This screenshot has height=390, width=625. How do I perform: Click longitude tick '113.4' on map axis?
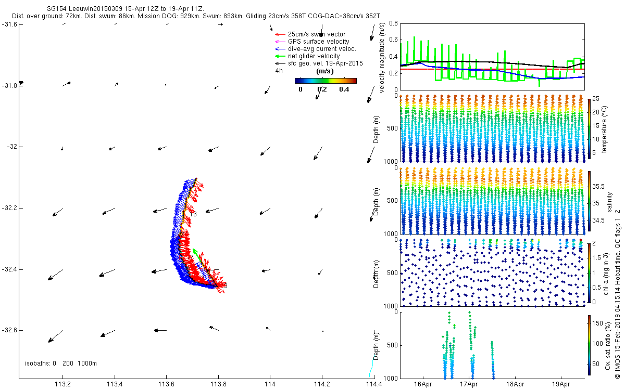[x=115, y=384]
